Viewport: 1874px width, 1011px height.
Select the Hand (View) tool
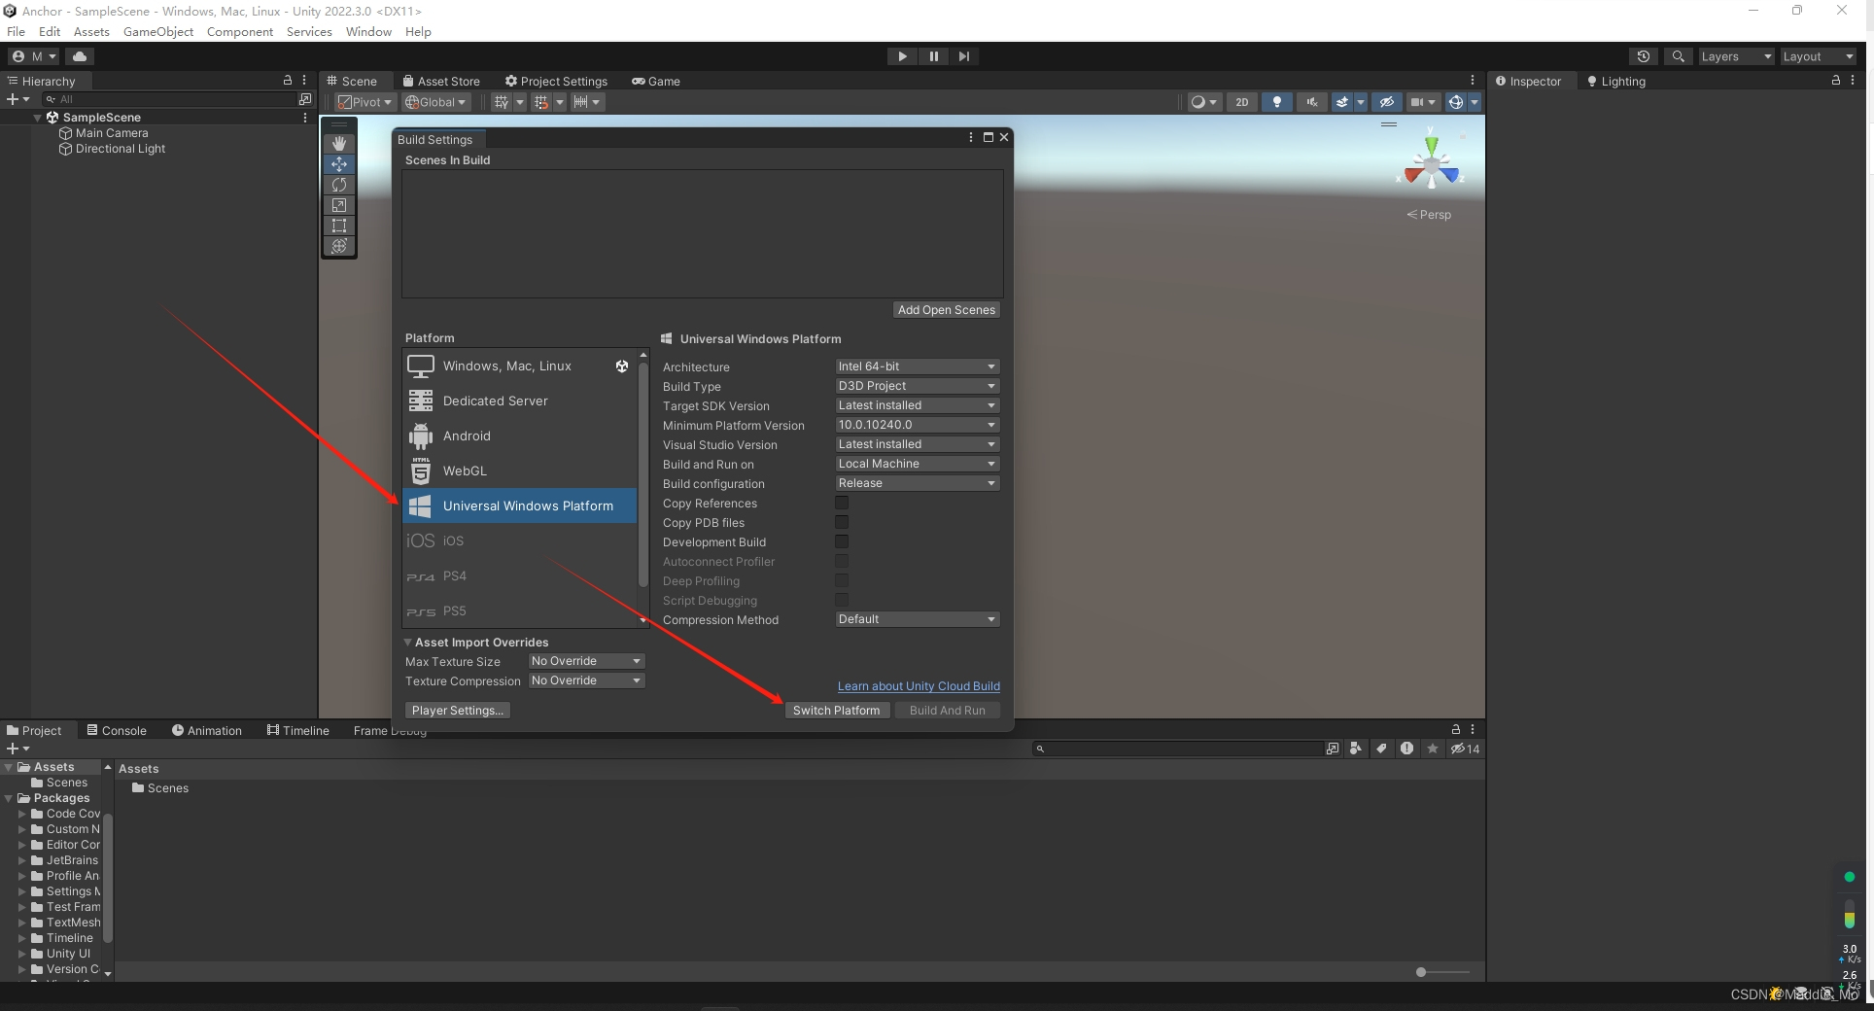[338, 143]
